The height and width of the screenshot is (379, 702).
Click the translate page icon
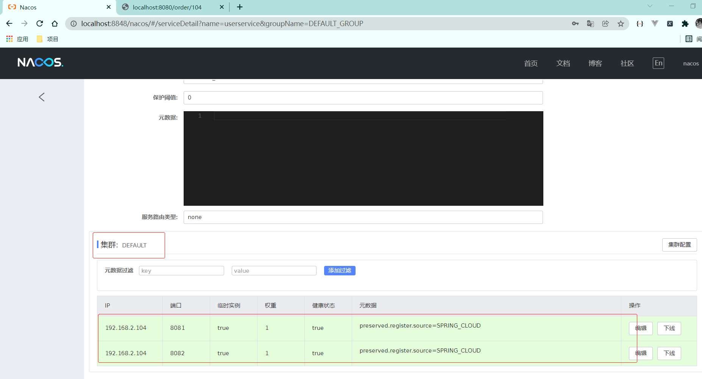[590, 23]
